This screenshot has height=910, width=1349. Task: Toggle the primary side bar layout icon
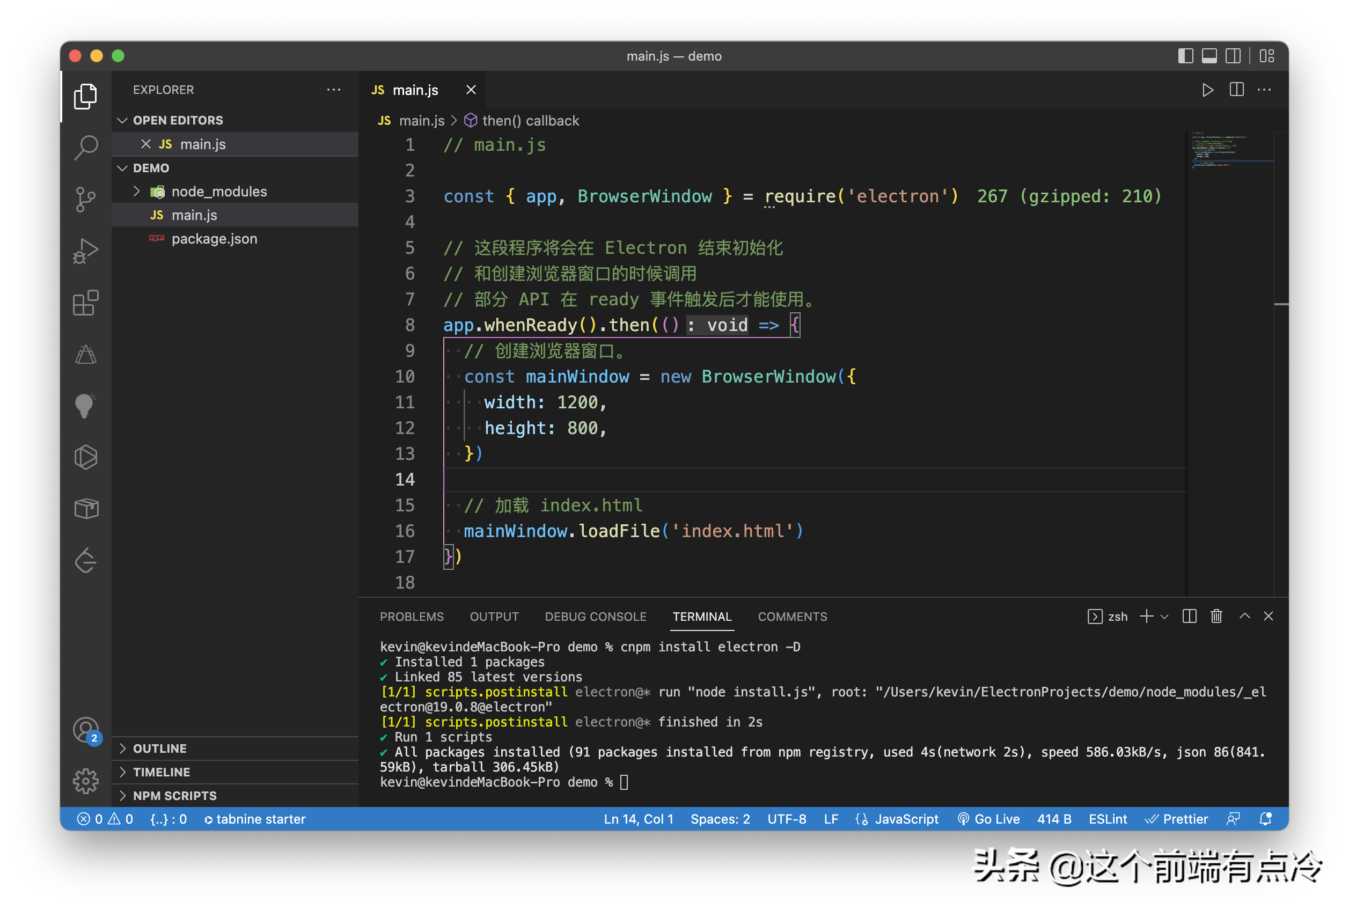point(1185,56)
